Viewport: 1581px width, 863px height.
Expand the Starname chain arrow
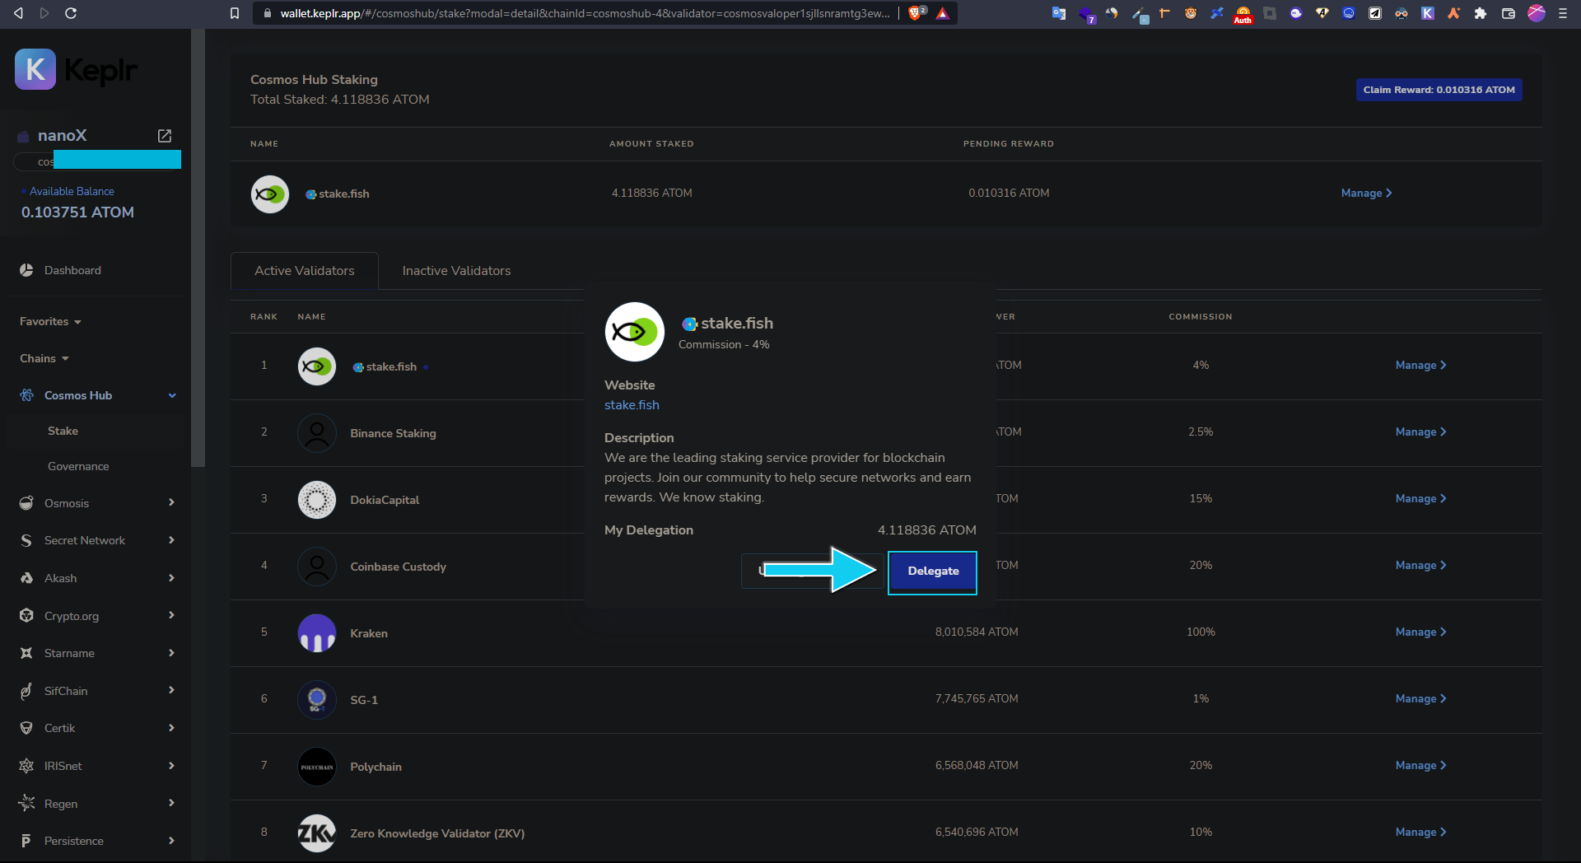pos(171,653)
